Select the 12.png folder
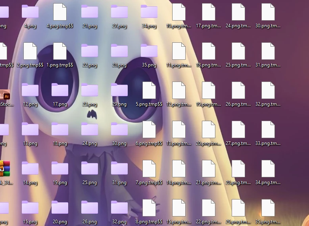This screenshot has height=226, width=309. coord(30,90)
